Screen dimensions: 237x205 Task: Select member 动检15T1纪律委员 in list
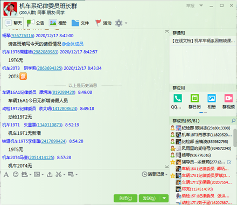pyautogui.click(x=203, y=196)
